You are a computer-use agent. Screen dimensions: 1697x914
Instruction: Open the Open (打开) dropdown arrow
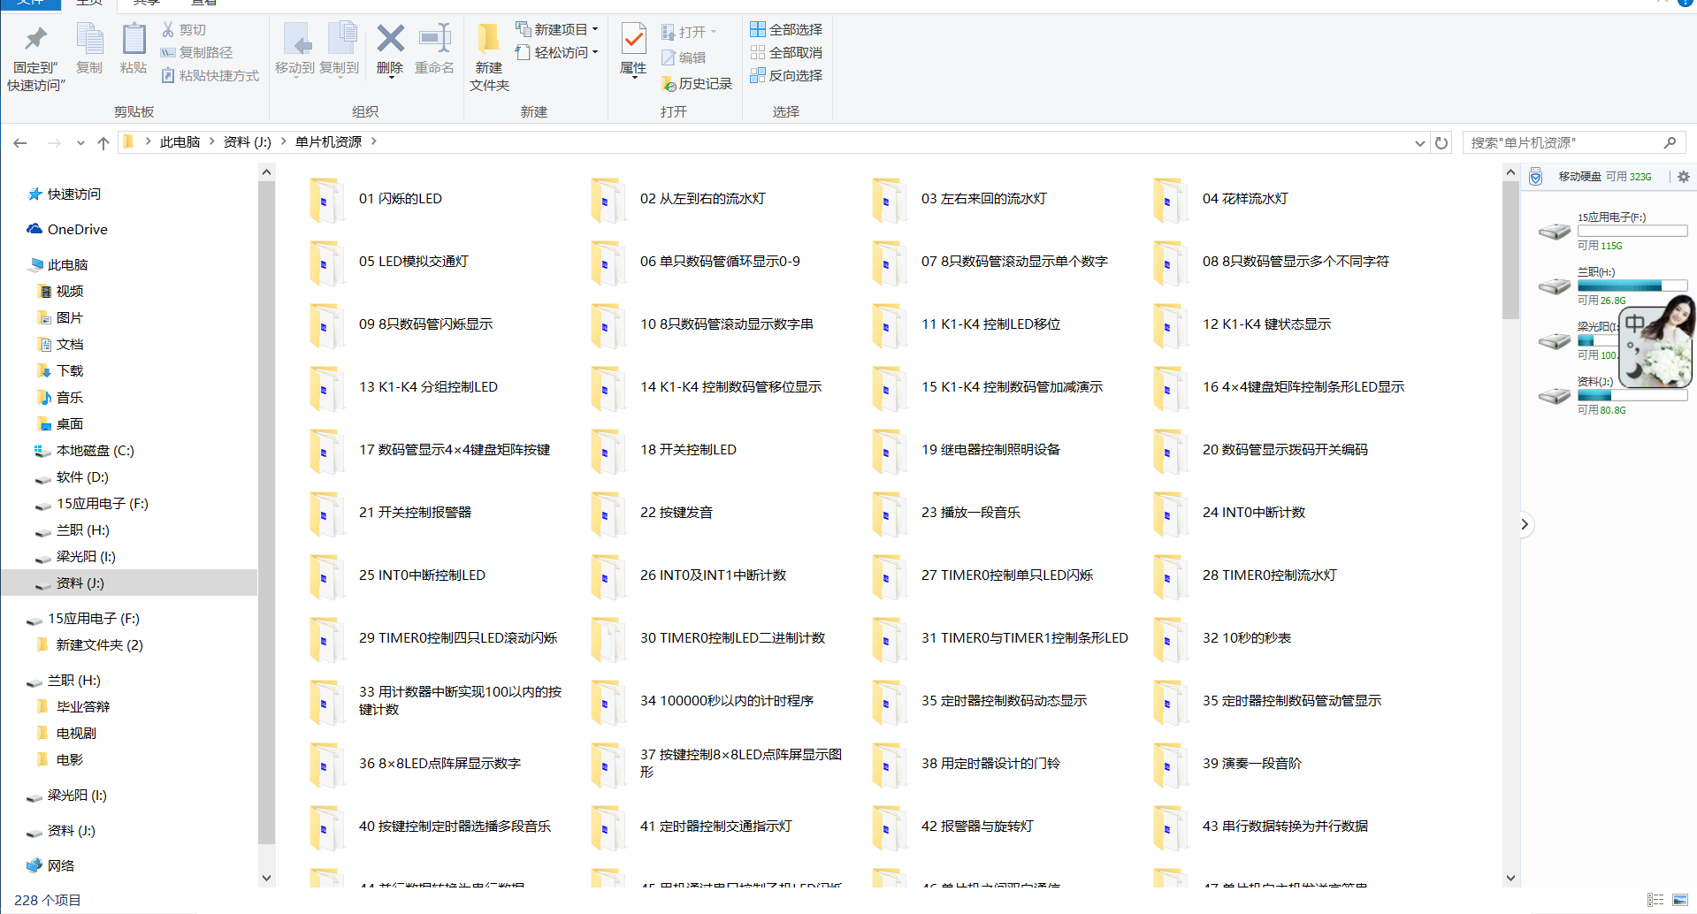(714, 32)
